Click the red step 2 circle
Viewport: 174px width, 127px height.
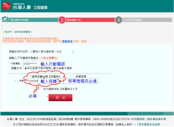62,20
